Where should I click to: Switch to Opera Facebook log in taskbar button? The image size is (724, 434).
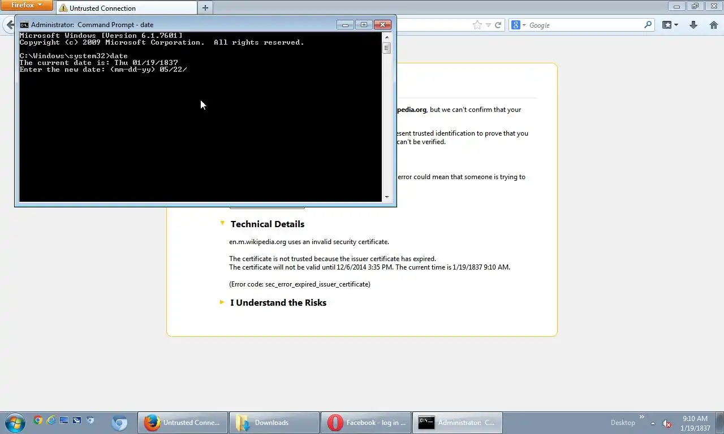click(x=366, y=423)
